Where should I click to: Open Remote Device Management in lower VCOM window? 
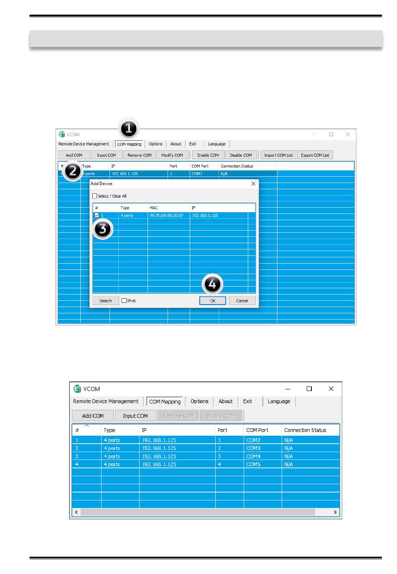point(106,401)
